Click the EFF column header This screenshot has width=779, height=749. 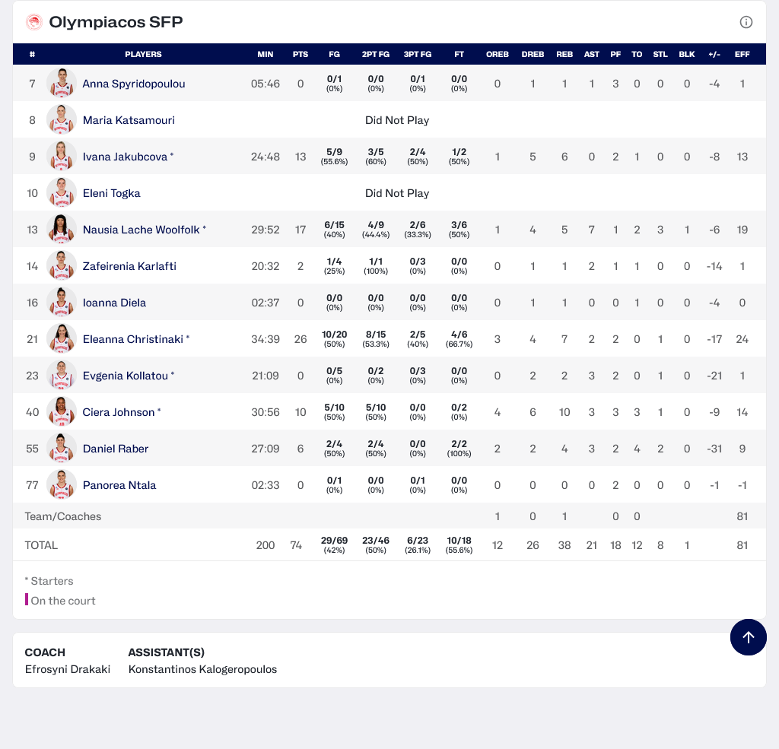pyautogui.click(x=742, y=54)
